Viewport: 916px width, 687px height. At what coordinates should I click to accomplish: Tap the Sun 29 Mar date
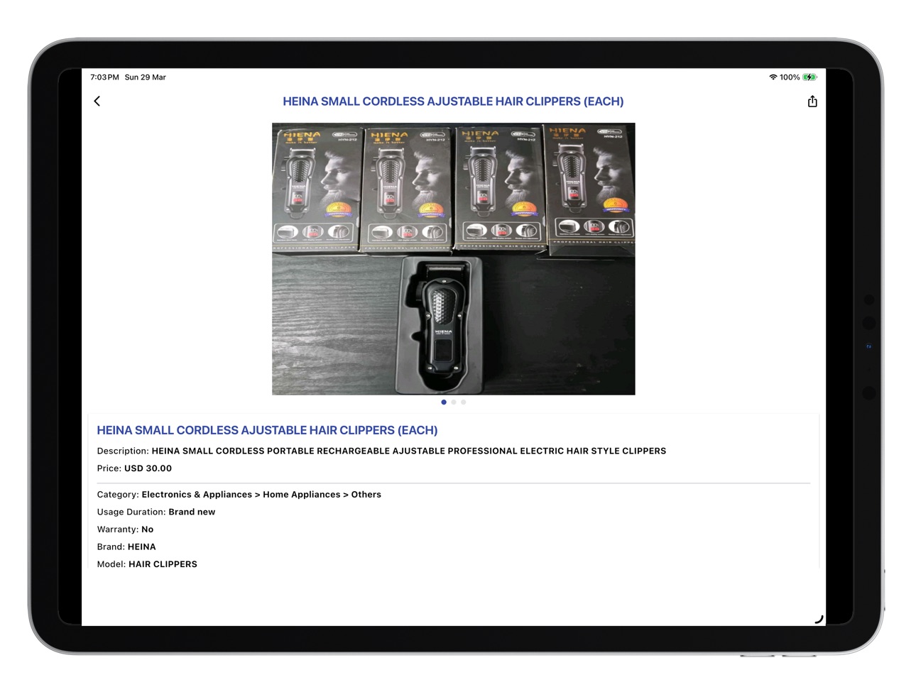(146, 77)
